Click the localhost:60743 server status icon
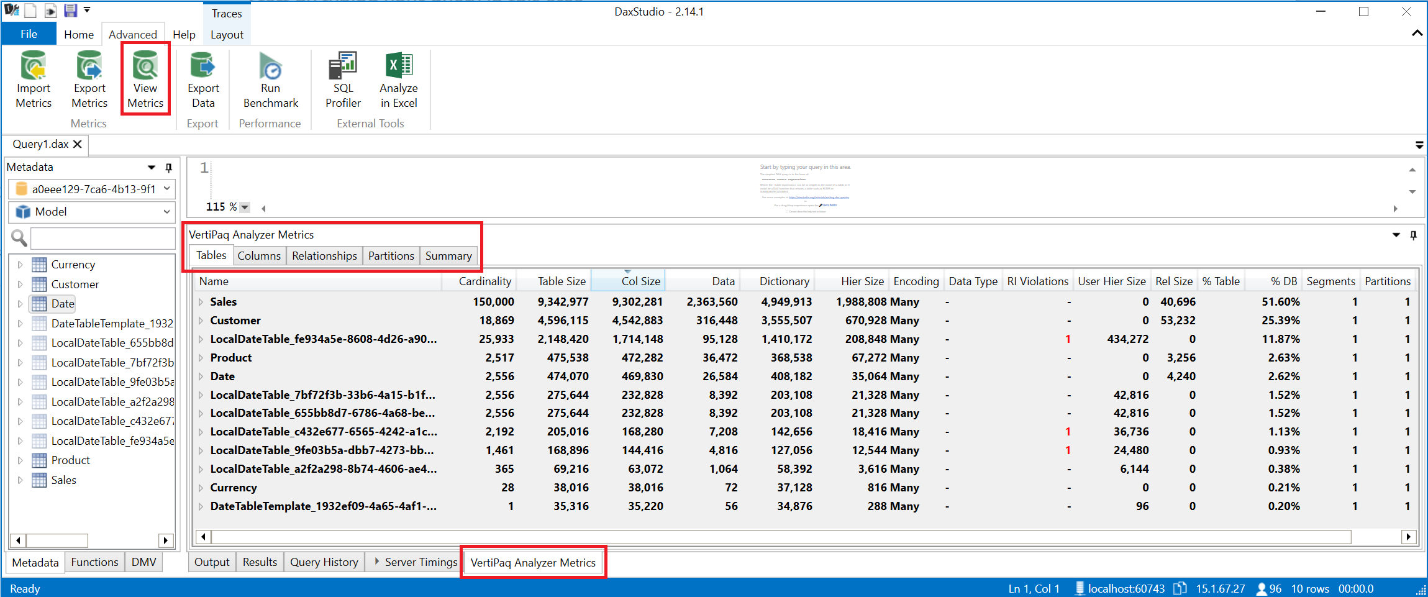Screen dimensions: 1428x597 pyautogui.click(x=1080, y=588)
